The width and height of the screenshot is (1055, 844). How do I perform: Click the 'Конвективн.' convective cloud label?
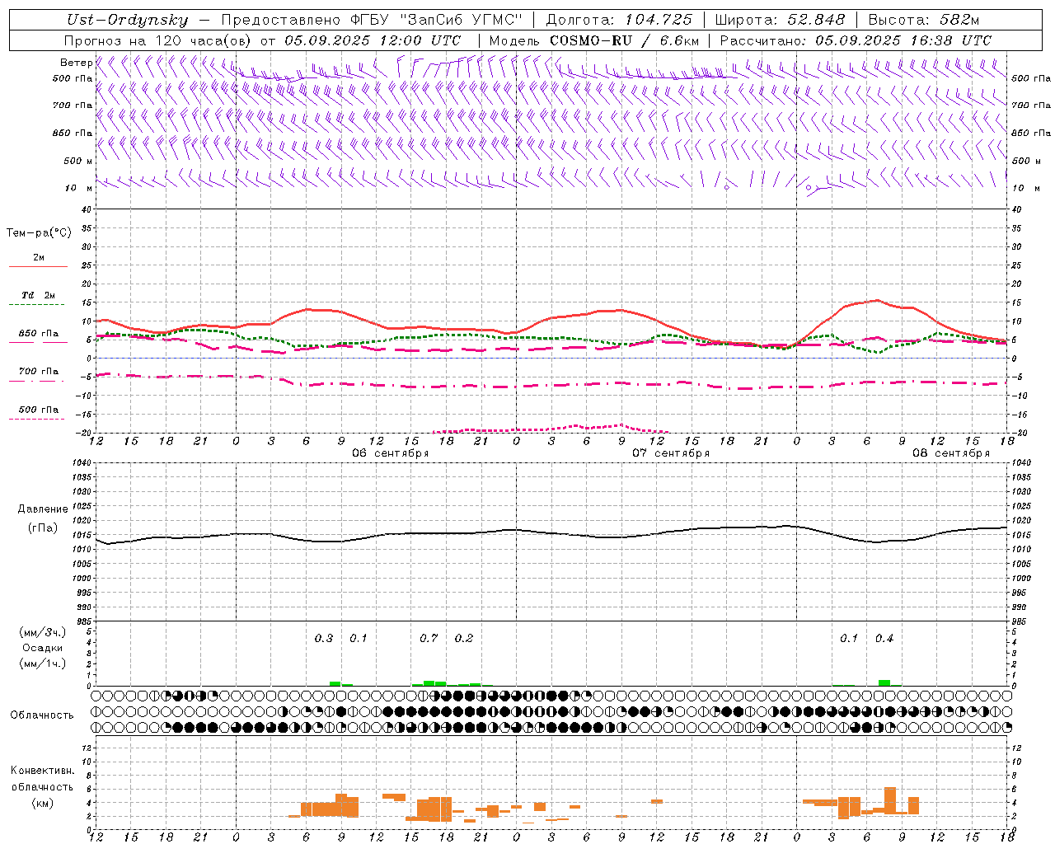tap(43, 771)
